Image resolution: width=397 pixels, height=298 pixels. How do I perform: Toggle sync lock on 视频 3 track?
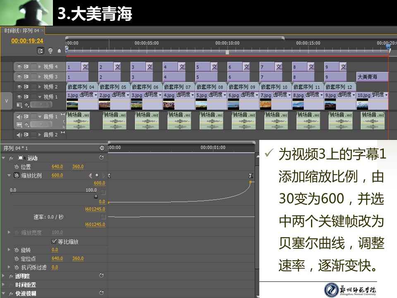26,77
